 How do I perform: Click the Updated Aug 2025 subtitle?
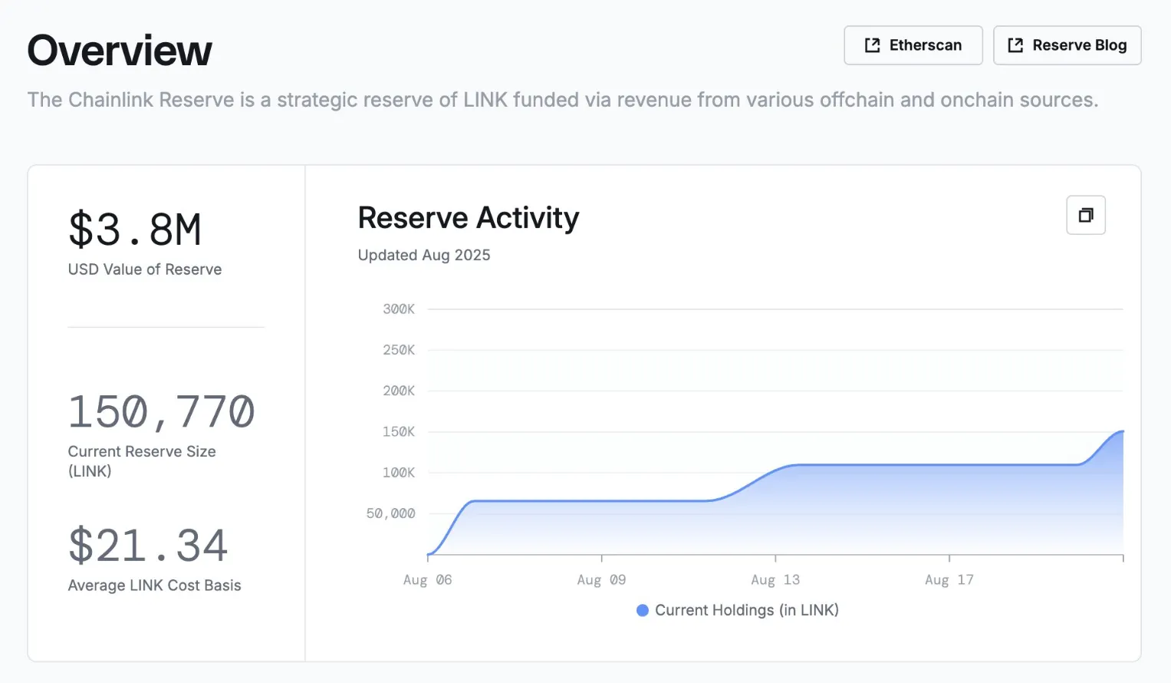click(423, 255)
